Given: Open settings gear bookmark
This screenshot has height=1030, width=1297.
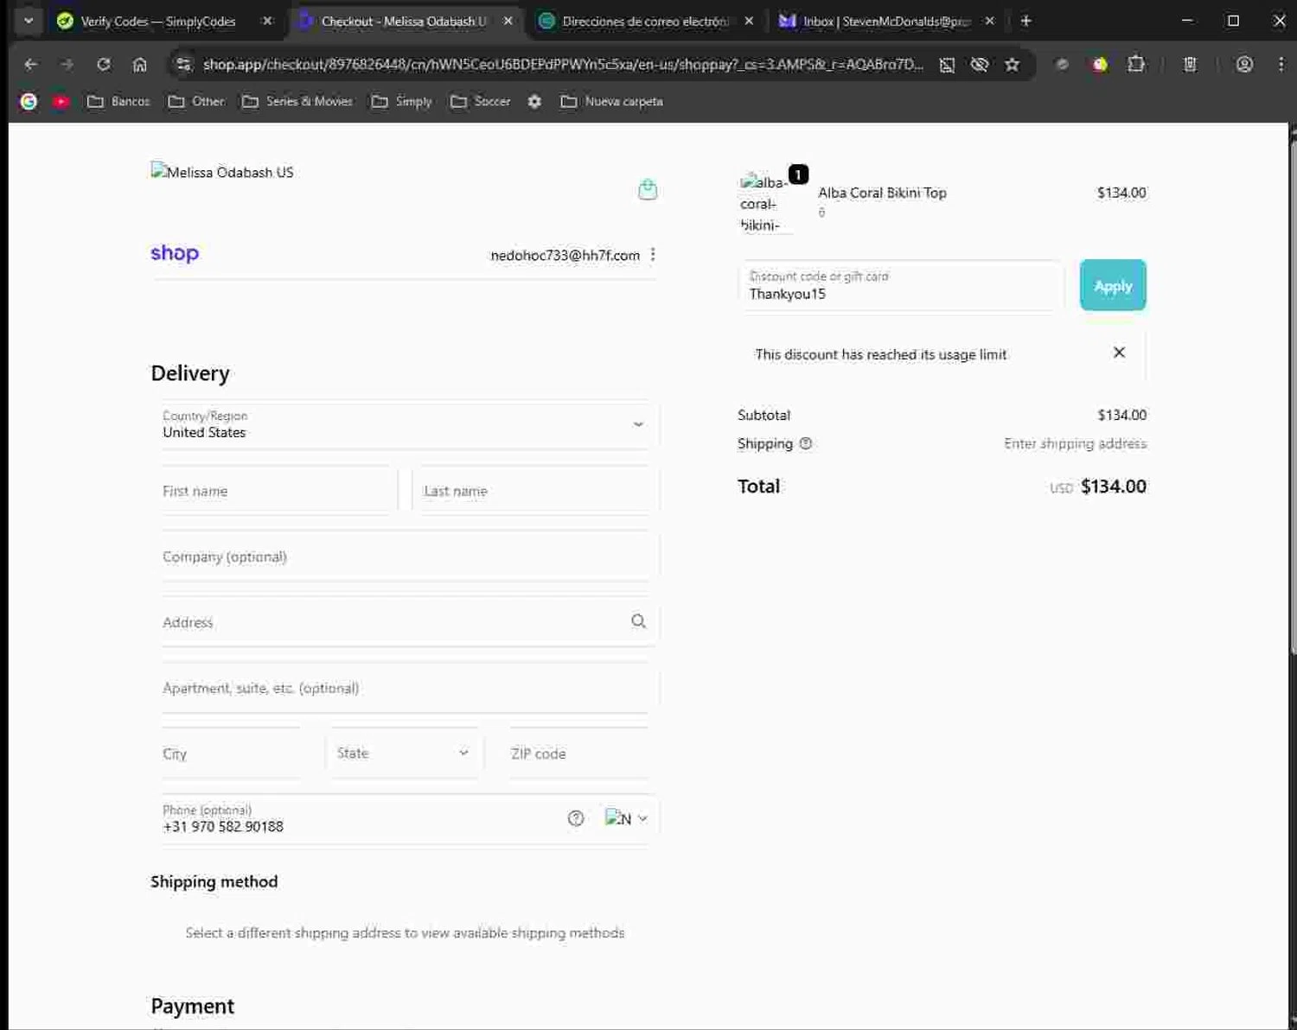Looking at the screenshot, I should pos(534,101).
